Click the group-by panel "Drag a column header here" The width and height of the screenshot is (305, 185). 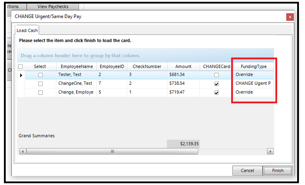tap(146, 55)
